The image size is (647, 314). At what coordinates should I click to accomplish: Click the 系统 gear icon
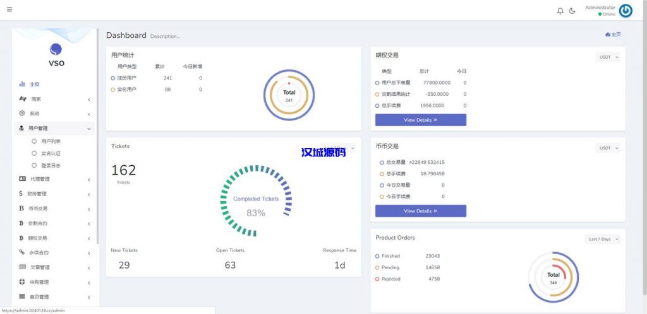pos(22,113)
